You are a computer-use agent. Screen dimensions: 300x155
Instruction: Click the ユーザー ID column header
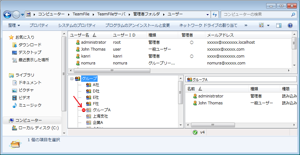click(x=124, y=35)
